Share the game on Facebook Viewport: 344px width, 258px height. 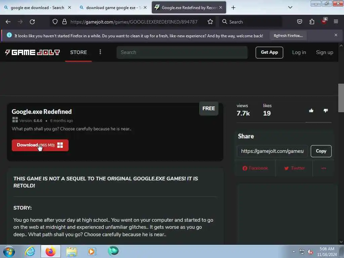[x=255, y=168]
